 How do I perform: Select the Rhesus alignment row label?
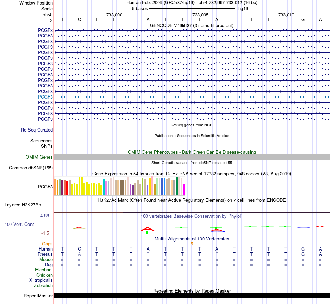pyautogui.click(x=45, y=254)
